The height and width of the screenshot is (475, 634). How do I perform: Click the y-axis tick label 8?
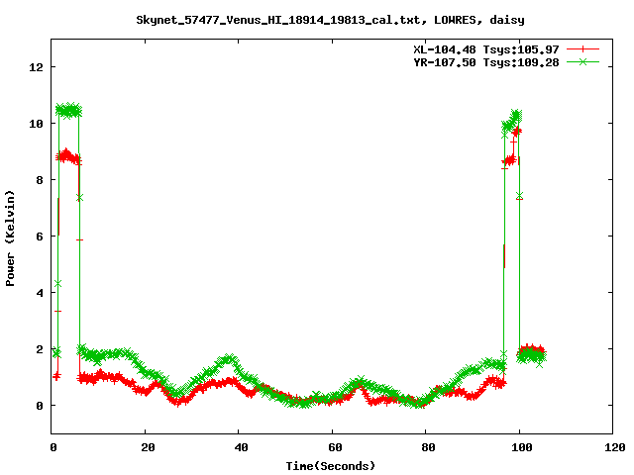coord(40,180)
